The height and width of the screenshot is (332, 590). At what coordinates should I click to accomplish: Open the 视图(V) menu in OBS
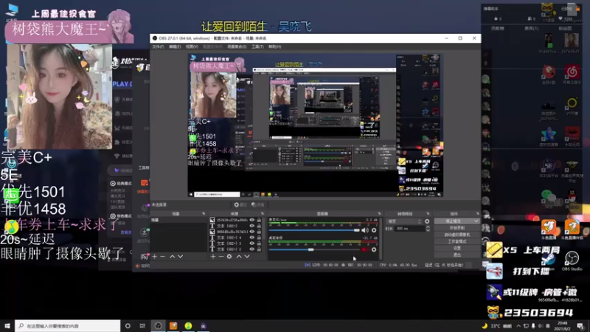[x=192, y=46]
